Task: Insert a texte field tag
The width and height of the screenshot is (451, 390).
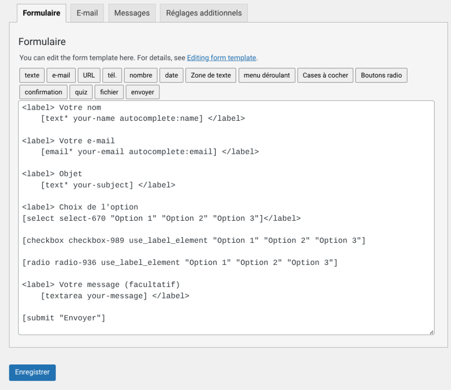Action: tap(32, 75)
